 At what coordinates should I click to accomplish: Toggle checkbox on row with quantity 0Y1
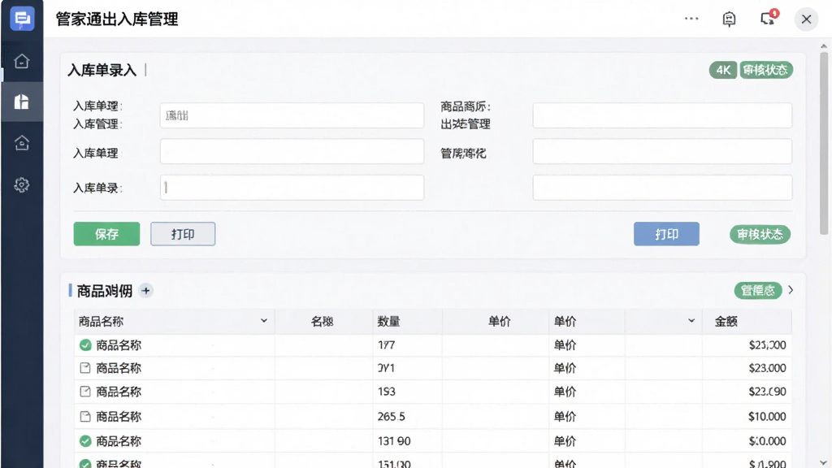point(84,368)
